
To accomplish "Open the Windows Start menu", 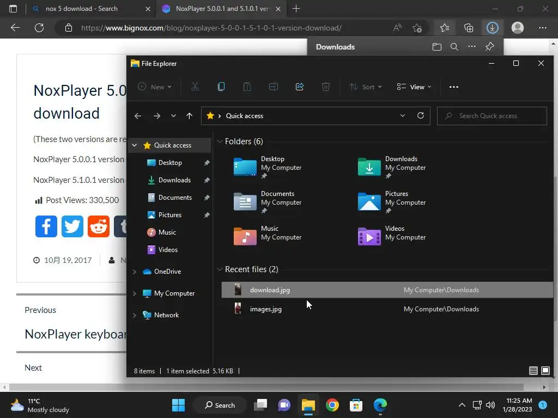I will pyautogui.click(x=178, y=405).
